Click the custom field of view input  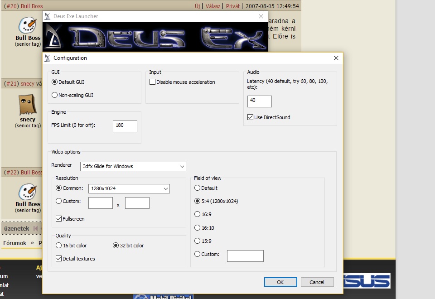(245, 256)
